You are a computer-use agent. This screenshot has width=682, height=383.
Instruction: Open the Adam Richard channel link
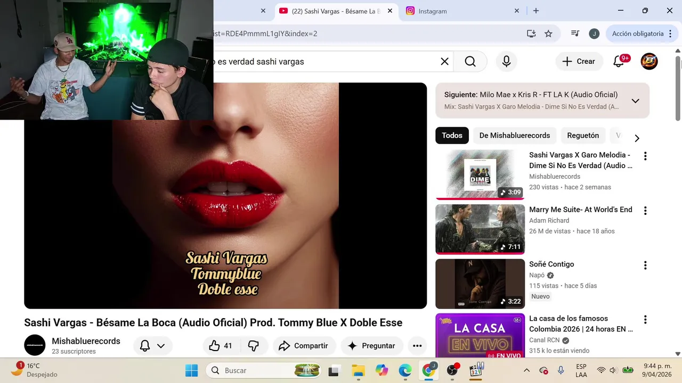549,220
